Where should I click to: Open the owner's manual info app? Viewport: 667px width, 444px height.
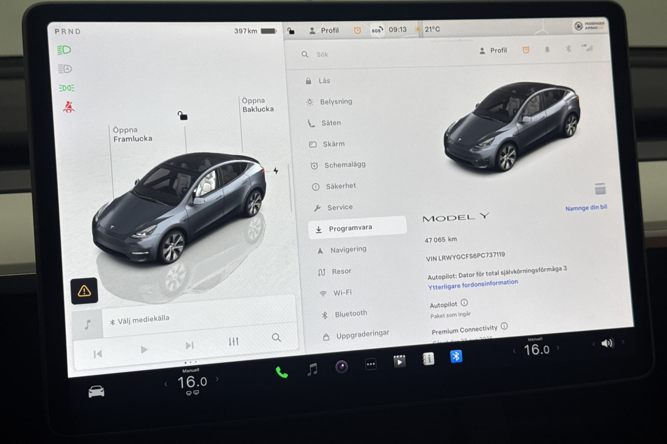428,359
